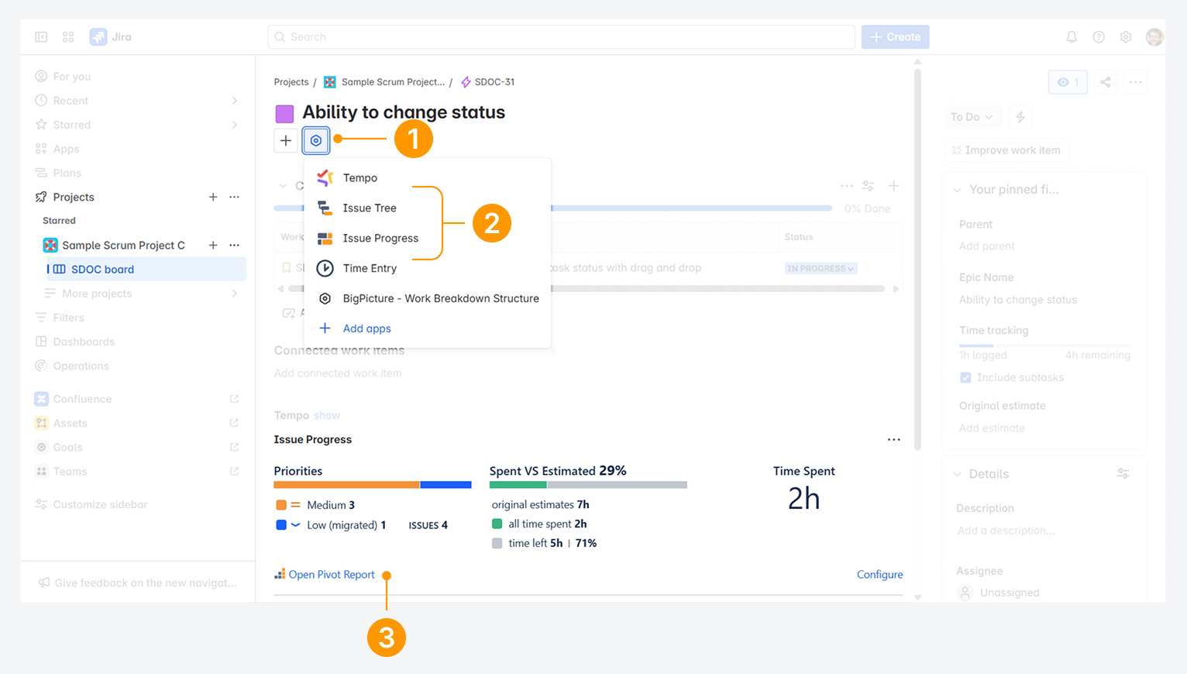This screenshot has height=674, width=1187.
Task: Add a project via plus next to Projects
Action: point(213,197)
